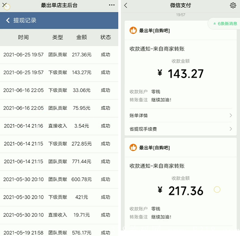This screenshot has width=240, height=236.
Task: Open the 143.27元 下级贡献 withdrawal record
Action: [x=59, y=72]
